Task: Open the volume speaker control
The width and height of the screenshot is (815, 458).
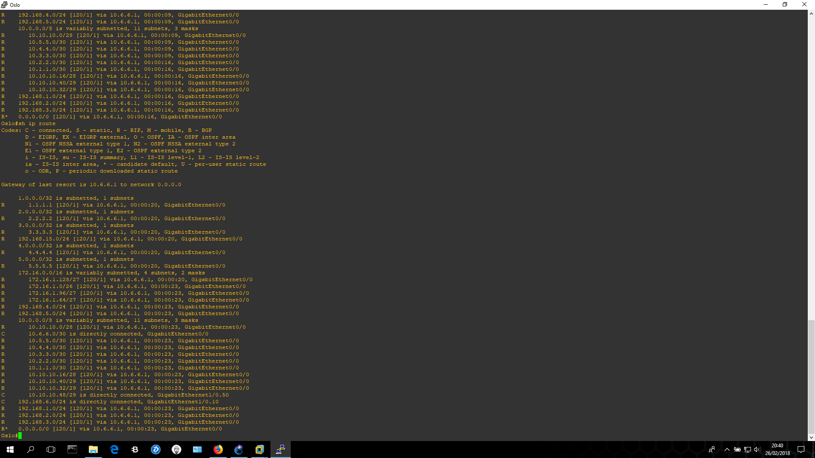Action: tap(757, 450)
